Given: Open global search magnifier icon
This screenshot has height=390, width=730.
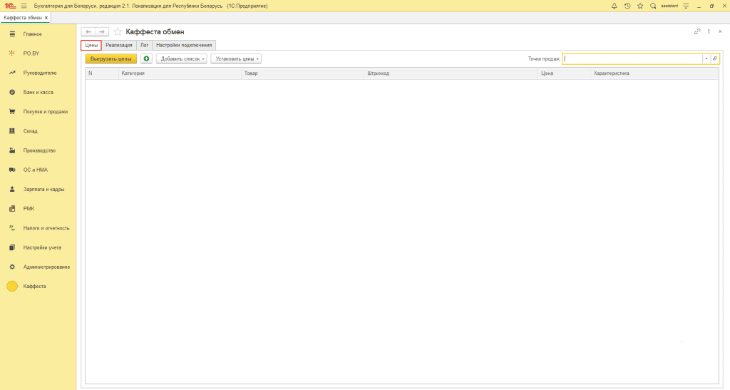Looking at the screenshot, I should (653, 6).
